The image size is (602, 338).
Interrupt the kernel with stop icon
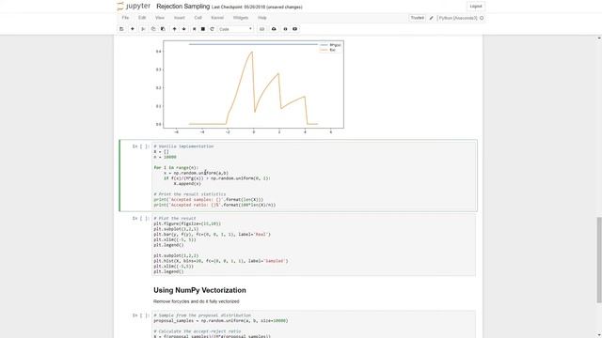pos(203,29)
